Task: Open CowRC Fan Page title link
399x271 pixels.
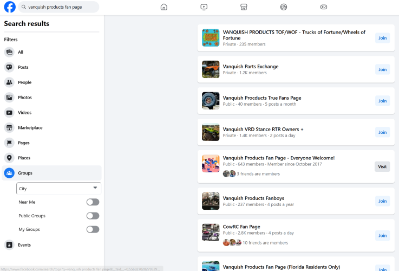Action: point(241,227)
